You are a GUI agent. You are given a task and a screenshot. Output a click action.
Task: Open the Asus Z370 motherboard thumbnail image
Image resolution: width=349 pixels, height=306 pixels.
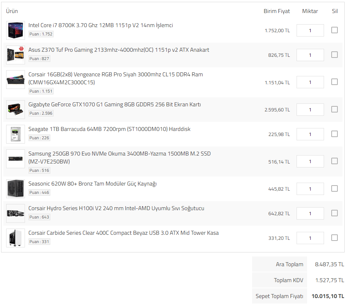pos(16,55)
